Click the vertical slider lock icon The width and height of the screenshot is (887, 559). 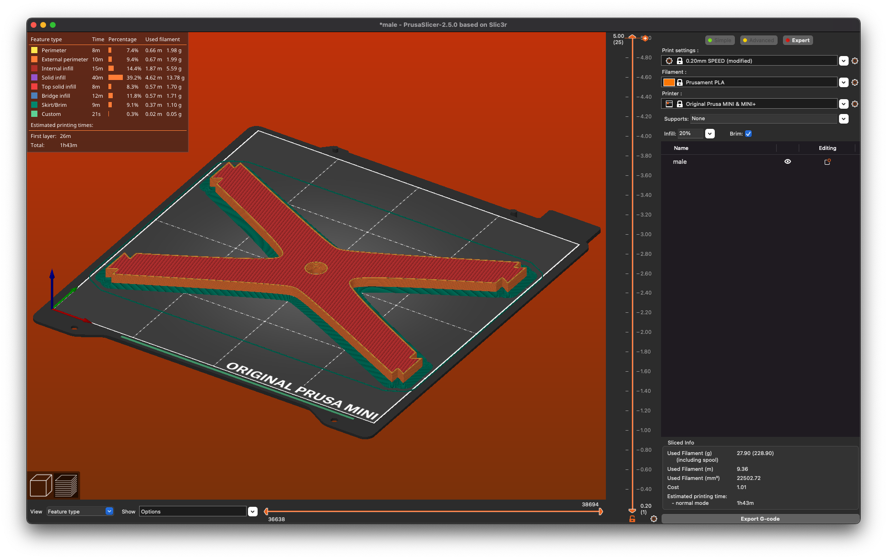pyautogui.click(x=632, y=519)
